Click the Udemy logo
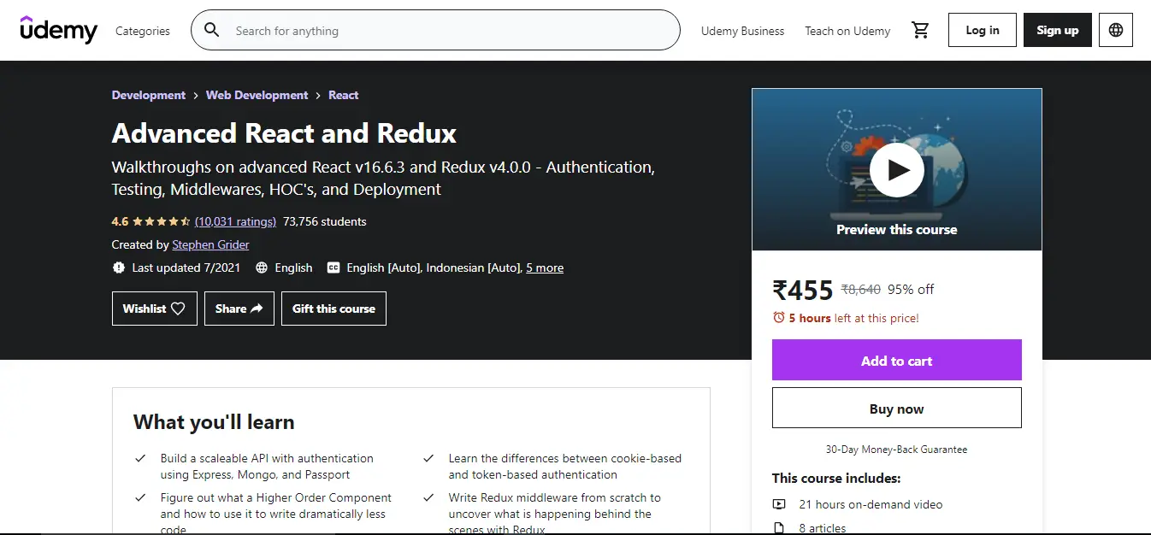The height and width of the screenshot is (535, 1151). 58,30
